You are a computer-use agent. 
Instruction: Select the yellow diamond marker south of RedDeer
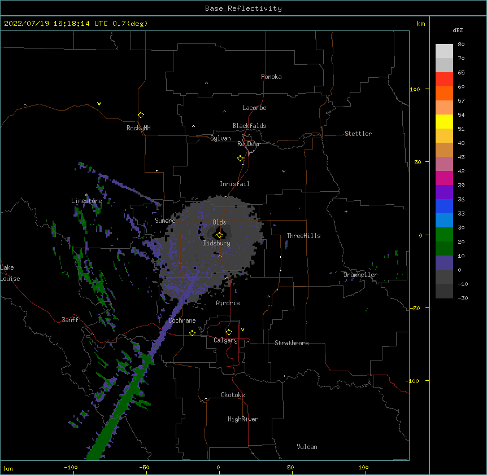pyautogui.click(x=241, y=159)
